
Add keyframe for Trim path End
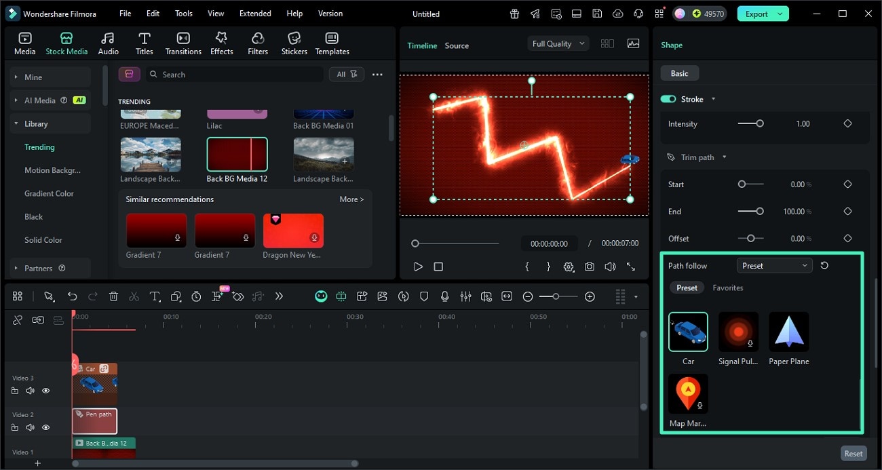(847, 211)
